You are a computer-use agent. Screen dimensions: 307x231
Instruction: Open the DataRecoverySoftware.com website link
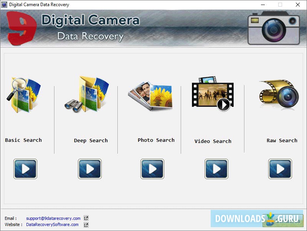click(52, 224)
